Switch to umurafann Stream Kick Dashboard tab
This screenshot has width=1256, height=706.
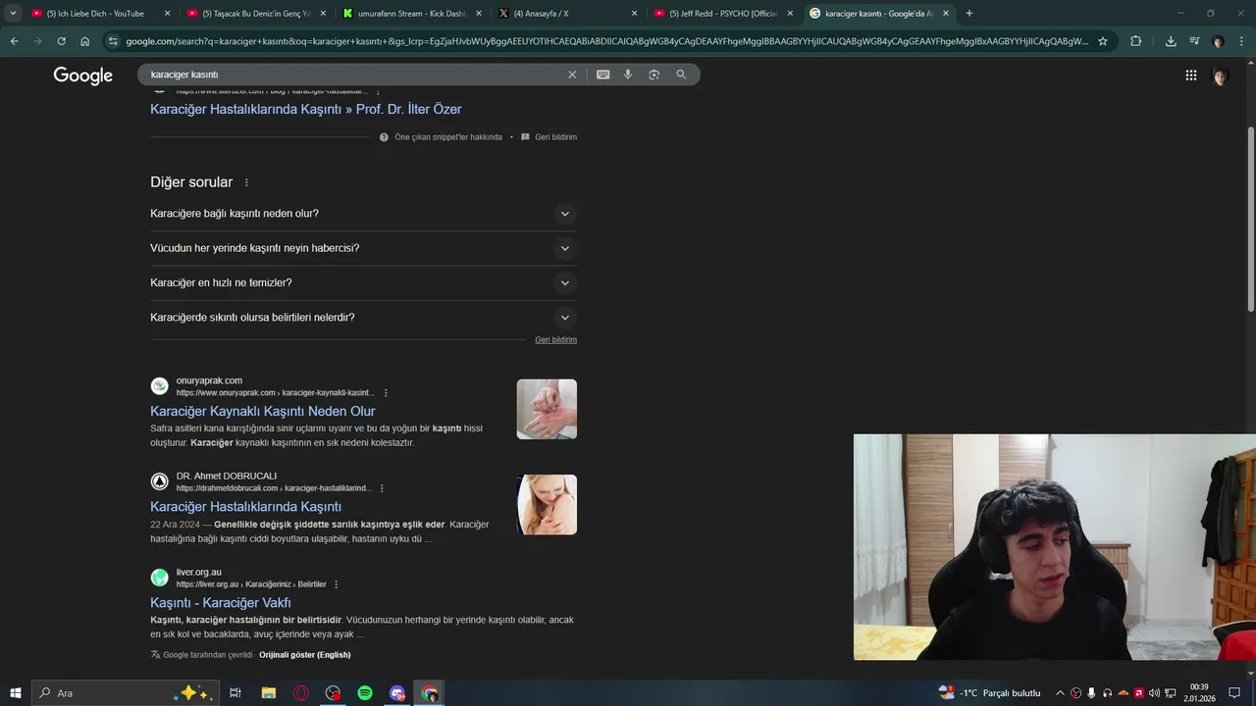pos(412,14)
